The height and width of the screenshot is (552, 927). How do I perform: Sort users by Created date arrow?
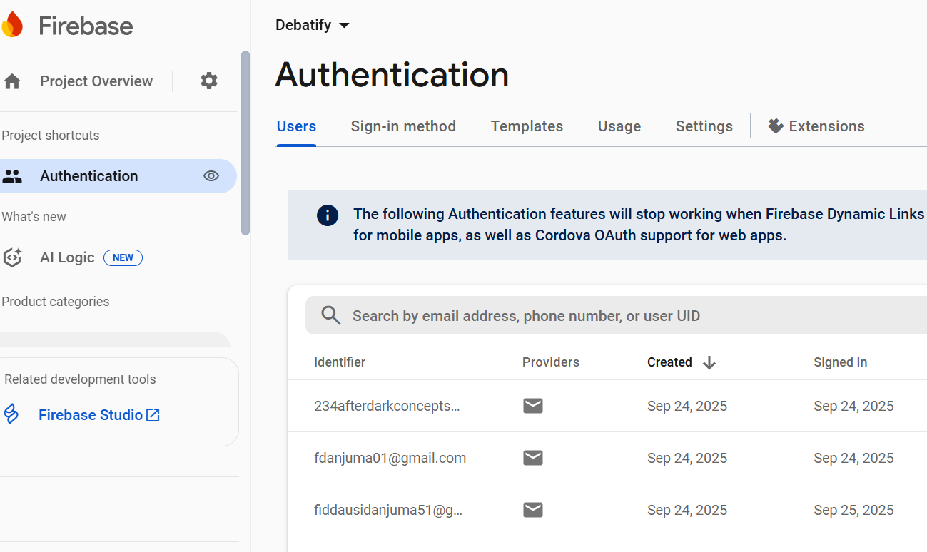coord(709,362)
